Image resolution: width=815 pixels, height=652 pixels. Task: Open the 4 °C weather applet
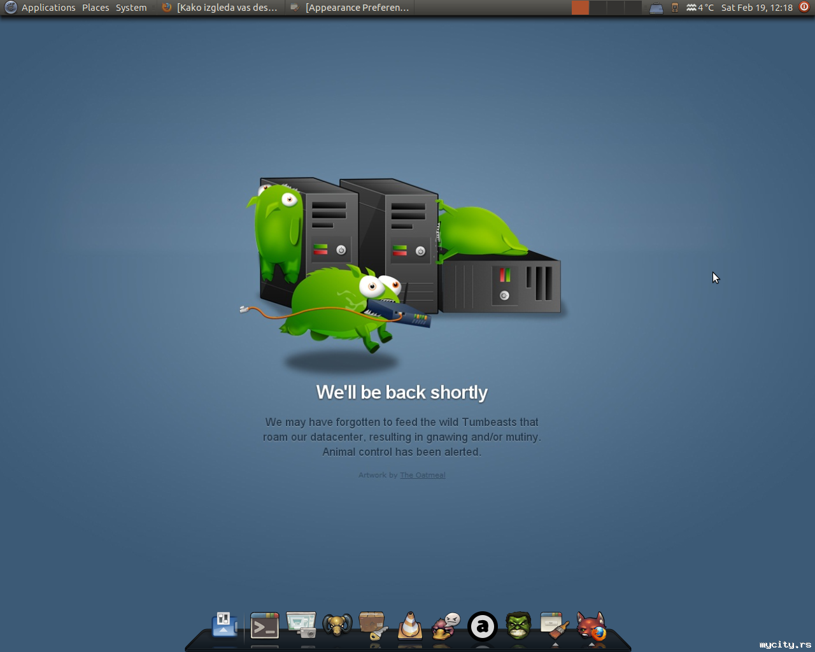pyautogui.click(x=700, y=8)
